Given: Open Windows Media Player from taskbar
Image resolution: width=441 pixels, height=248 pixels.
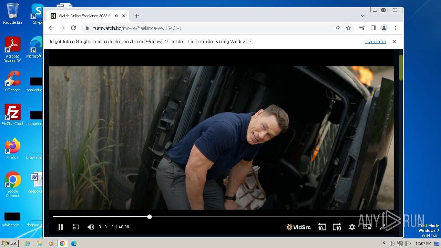Looking at the screenshot, I should [x=50, y=244].
